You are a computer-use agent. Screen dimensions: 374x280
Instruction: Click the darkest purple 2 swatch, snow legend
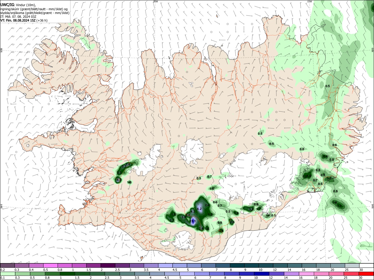108,265
